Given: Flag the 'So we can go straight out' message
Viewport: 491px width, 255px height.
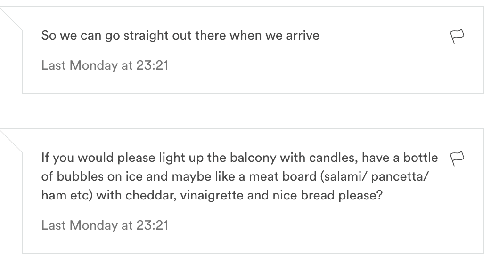Looking at the screenshot, I should coord(457,36).
